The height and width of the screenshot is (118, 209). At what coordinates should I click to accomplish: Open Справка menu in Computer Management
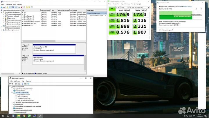(x=20, y=5)
